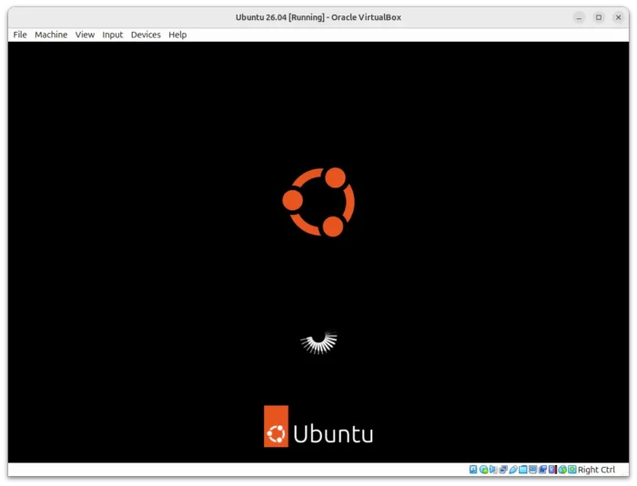Open the Machine menu
Image resolution: width=637 pixels, height=486 pixels.
(51, 35)
